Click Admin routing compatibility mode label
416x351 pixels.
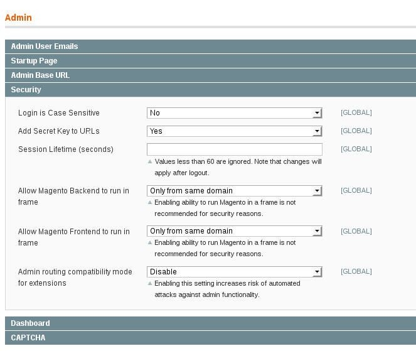coord(75,278)
